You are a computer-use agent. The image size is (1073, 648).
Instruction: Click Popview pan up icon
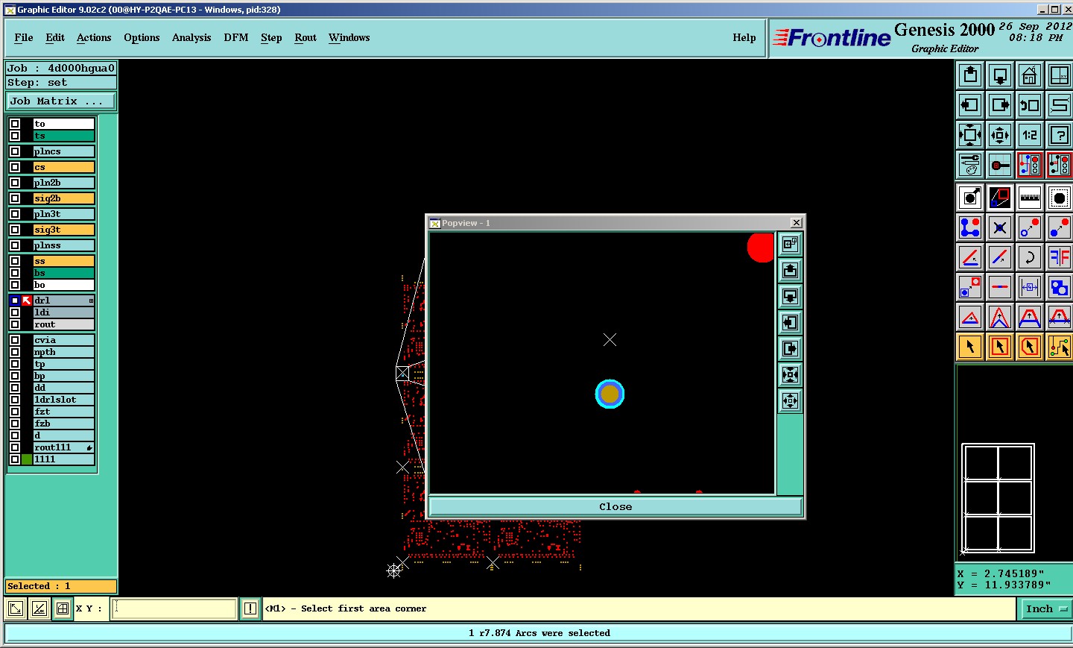pyautogui.click(x=790, y=270)
